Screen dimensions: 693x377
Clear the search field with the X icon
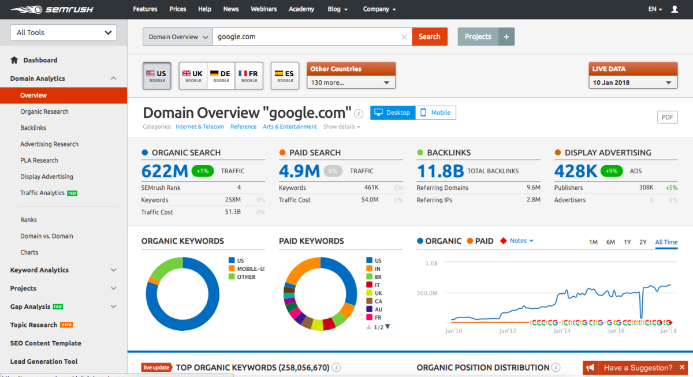[x=404, y=36]
